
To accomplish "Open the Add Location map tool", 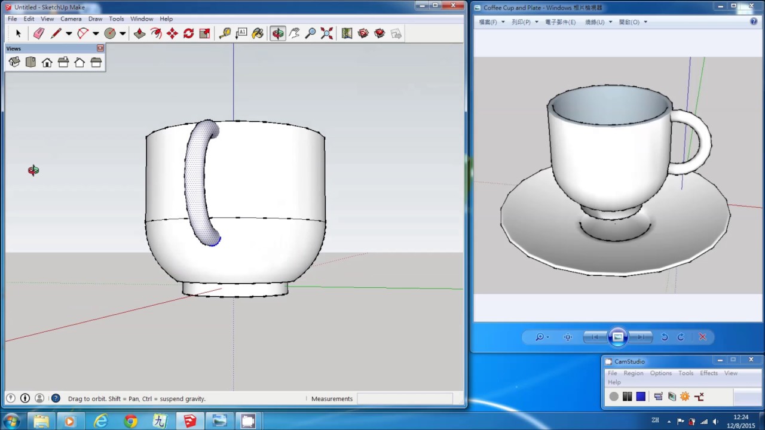I will click(347, 33).
